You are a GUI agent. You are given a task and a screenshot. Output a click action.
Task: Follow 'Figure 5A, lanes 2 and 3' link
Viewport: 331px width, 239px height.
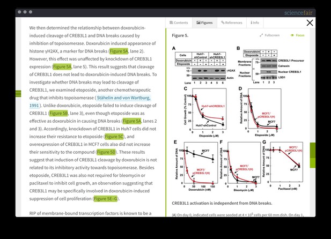(x=132, y=121)
